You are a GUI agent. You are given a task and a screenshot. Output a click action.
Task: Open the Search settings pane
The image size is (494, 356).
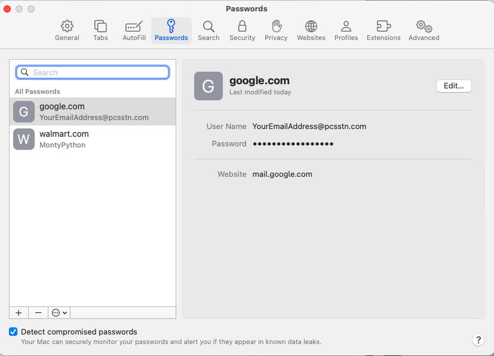pos(208,30)
